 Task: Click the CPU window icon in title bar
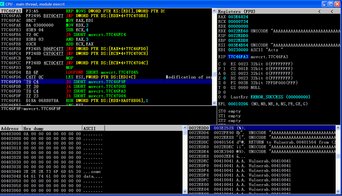pos(2,4)
